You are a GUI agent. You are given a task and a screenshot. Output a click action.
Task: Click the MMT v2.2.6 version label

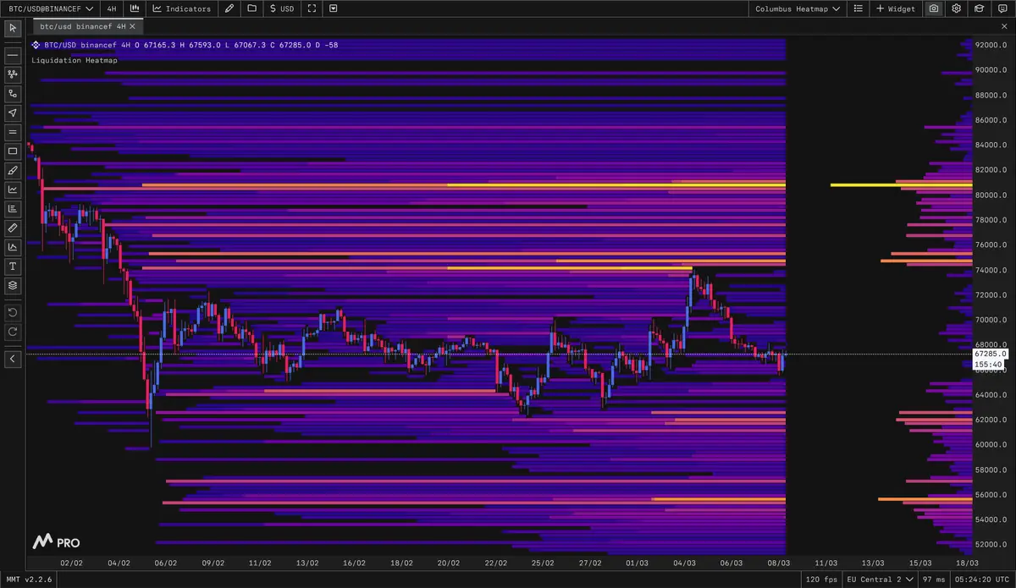[30, 580]
